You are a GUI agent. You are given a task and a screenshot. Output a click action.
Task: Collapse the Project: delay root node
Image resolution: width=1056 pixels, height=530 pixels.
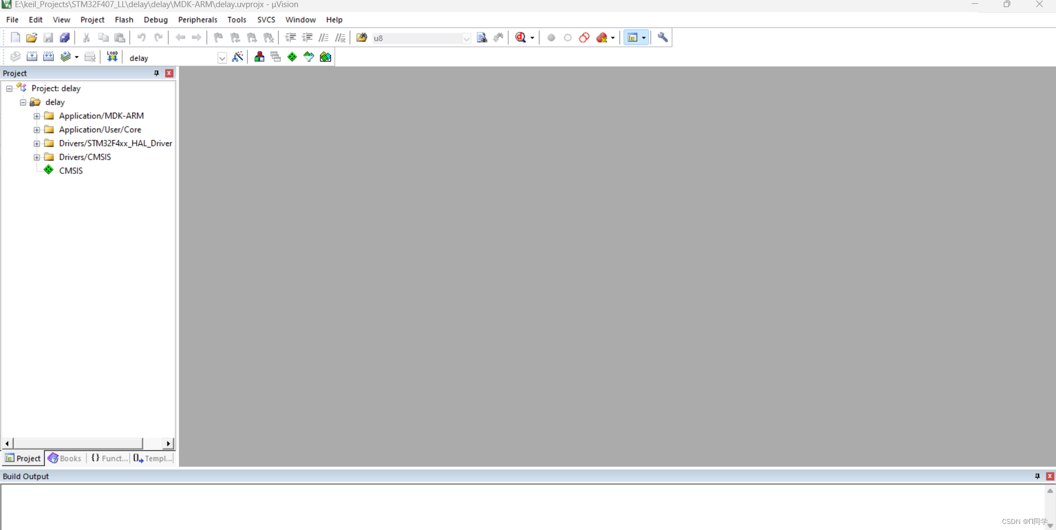9,89
